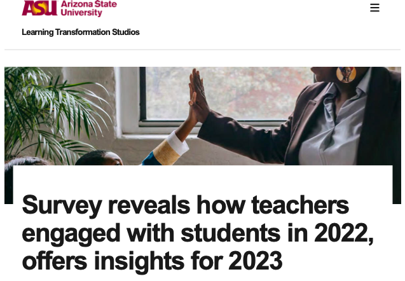Click the word 'Studios' in site title
The width and height of the screenshot is (405, 281).
click(126, 32)
